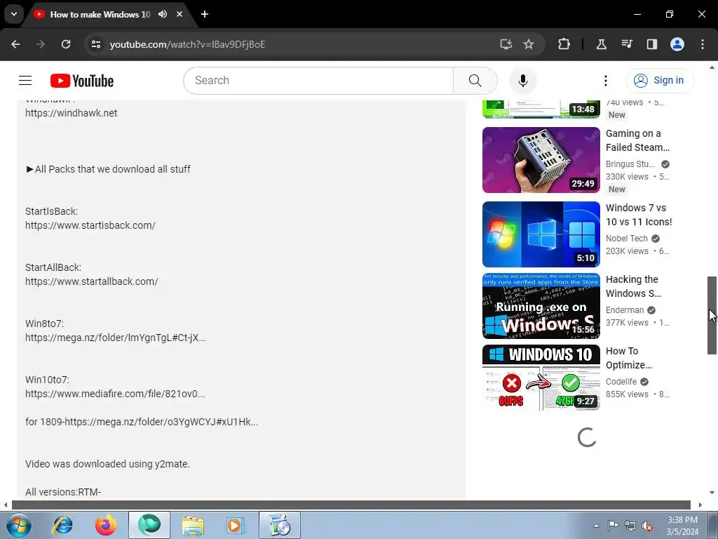Open Chrome three-dot menu
Image resolution: width=718 pixels, height=539 pixels.
coord(703,44)
